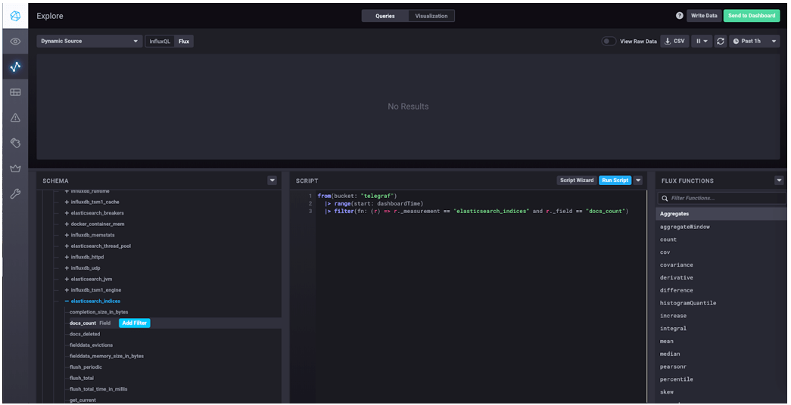Expand influxdb_tsm1_engine measurement

click(92, 290)
